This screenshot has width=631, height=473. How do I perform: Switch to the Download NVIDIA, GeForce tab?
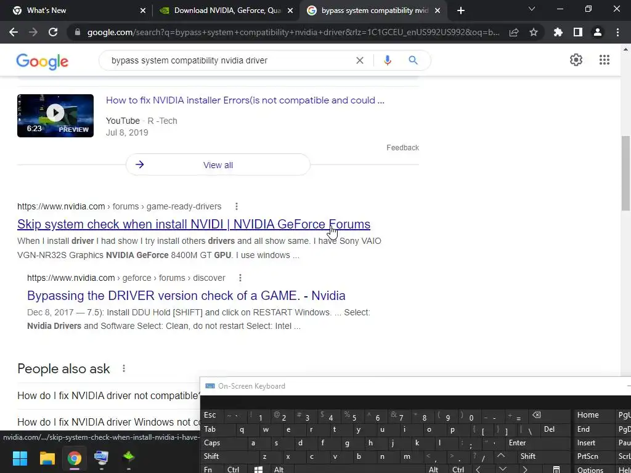click(x=226, y=10)
